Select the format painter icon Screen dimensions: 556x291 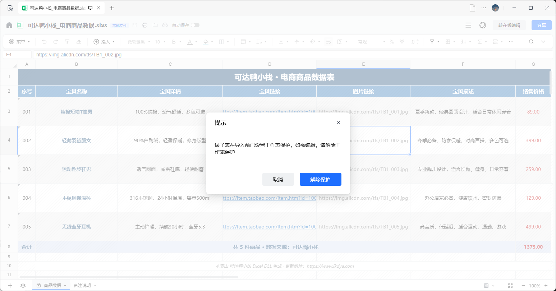(67, 42)
